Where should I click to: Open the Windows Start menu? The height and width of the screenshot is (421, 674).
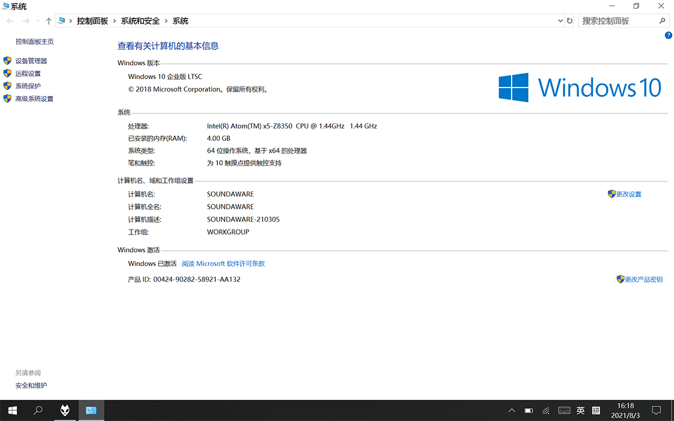[x=12, y=410]
